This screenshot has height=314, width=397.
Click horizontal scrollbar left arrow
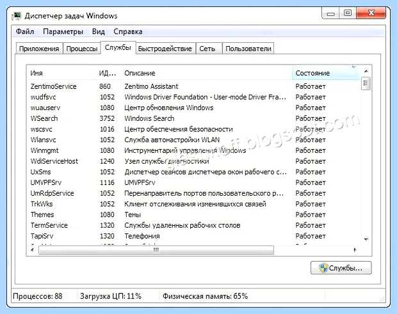coord(32,250)
